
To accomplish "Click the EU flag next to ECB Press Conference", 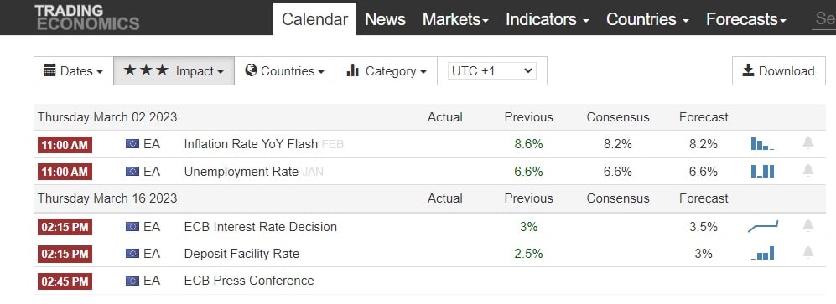I will (x=132, y=281).
